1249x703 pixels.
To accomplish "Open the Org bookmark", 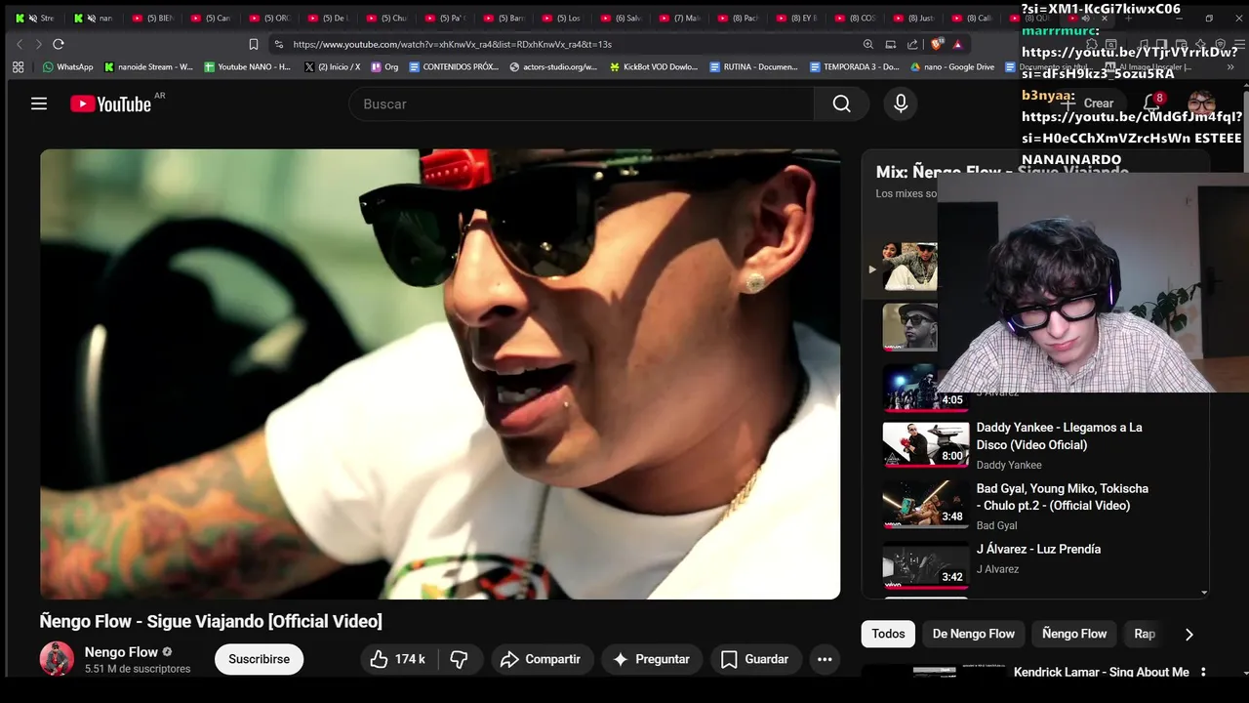I will [x=384, y=67].
